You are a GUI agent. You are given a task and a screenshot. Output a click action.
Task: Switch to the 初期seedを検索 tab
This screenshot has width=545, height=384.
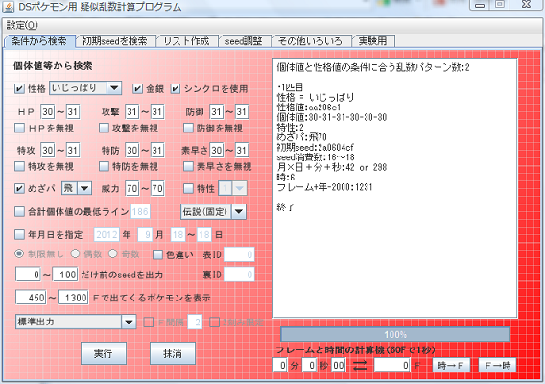click(x=115, y=41)
